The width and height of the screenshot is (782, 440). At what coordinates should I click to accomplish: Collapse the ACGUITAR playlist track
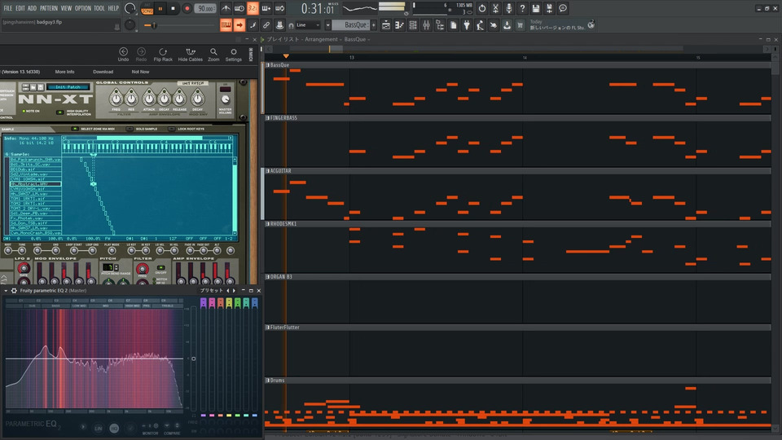pos(268,170)
